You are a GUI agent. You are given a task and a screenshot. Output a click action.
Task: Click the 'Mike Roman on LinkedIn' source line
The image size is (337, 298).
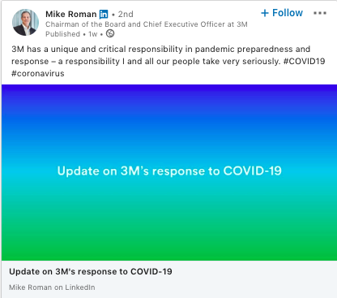pyautogui.click(x=52, y=287)
